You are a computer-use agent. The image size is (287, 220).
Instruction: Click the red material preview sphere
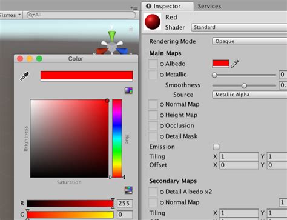pyautogui.click(x=153, y=22)
